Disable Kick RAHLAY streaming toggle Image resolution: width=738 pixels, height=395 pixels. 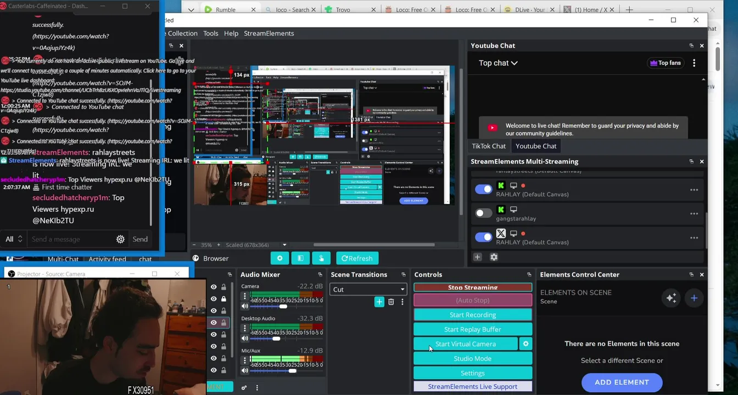[484, 189]
